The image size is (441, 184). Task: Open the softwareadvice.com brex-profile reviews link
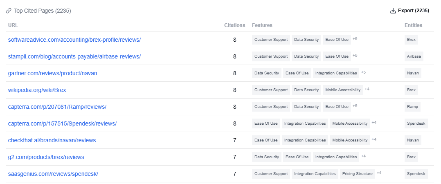[74, 40]
